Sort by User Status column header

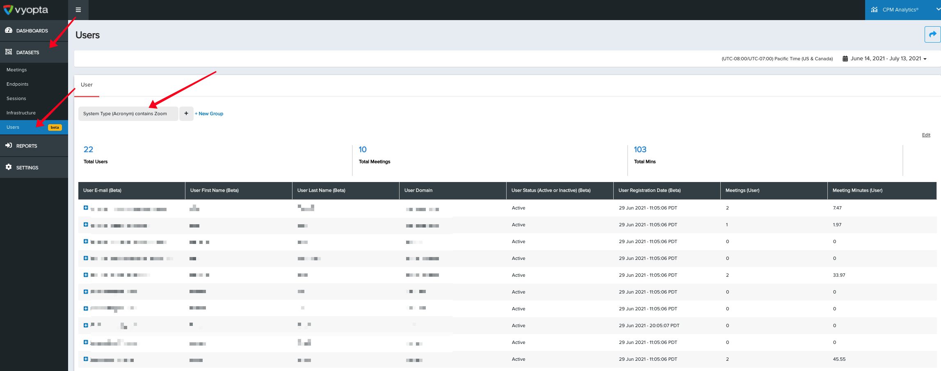(x=560, y=191)
